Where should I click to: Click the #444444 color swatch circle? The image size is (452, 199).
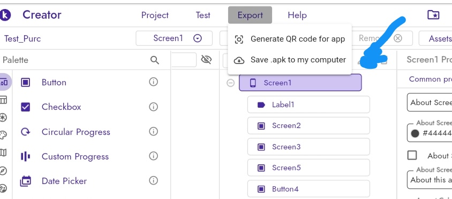415,133
